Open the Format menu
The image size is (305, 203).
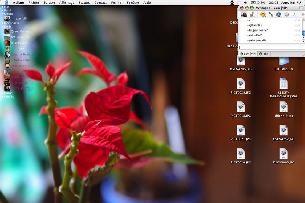(x=117, y=3)
